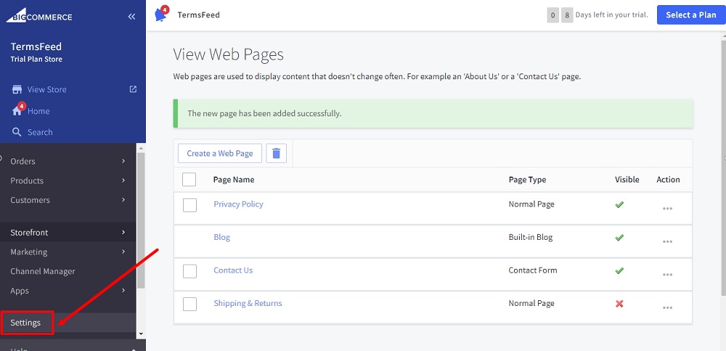Open store in new tab icon
The width and height of the screenshot is (726, 351).
click(133, 89)
